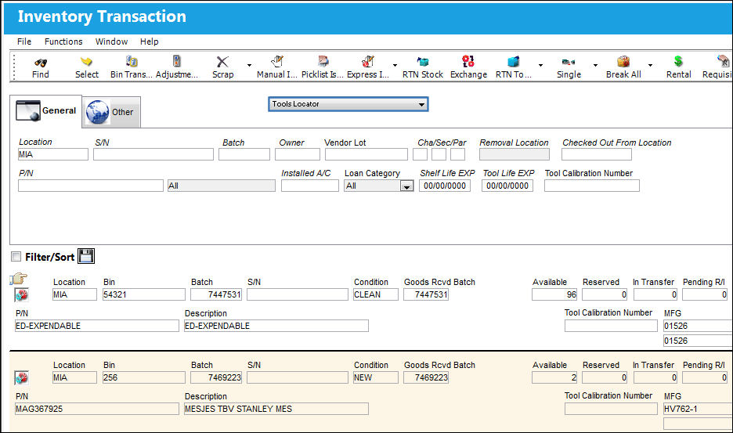
Task: Open the Bin Transfer tool
Action: pyautogui.click(x=132, y=61)
